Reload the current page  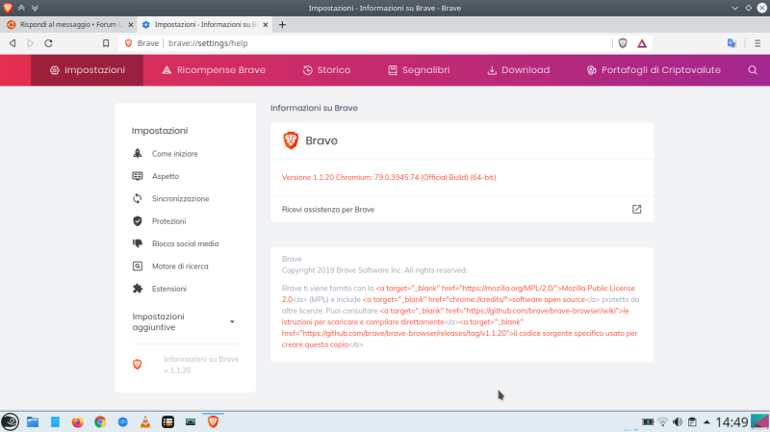click(48, 43)
